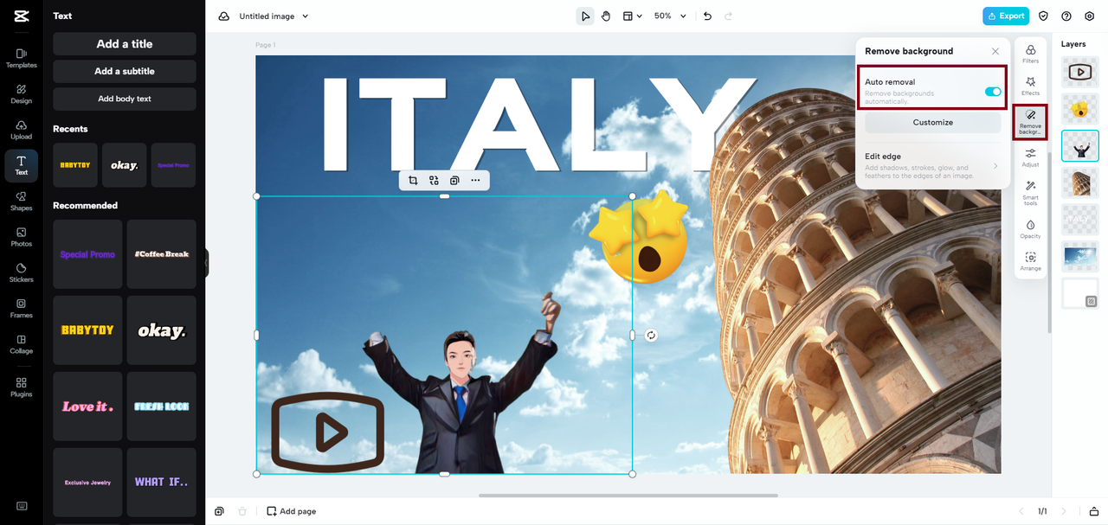Select the hand pan tool
Viewport: 1108px width, 525px height.
pyautogui.click(x=606, y=16)
